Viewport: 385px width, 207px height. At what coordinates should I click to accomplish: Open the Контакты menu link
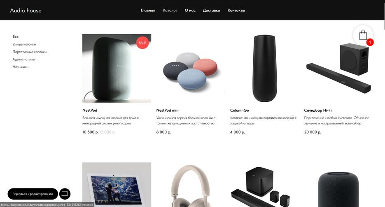click(236, 10)
